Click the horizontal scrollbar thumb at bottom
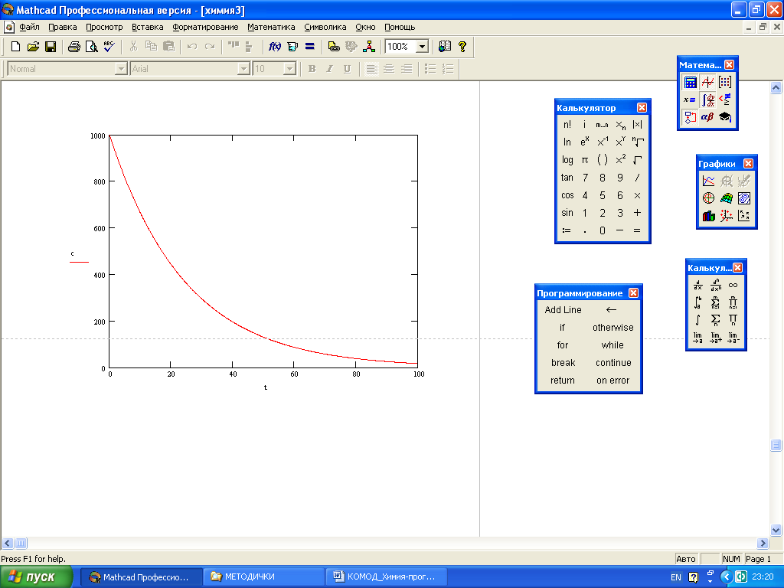The height and width of the screenshot is (588, 784). pos(21,543)
